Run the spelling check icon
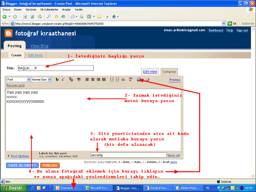Screen dimensions: 256x192 [131, 79]
